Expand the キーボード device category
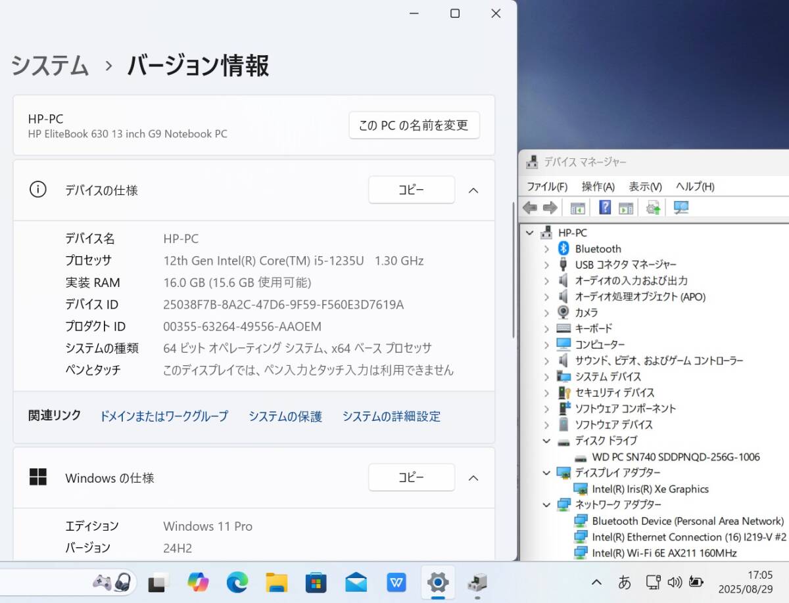Screen dimensions: 789x603 pos(546,328)
